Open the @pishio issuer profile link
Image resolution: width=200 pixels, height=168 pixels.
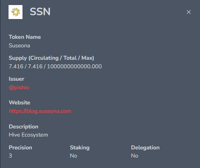[19, 88]
